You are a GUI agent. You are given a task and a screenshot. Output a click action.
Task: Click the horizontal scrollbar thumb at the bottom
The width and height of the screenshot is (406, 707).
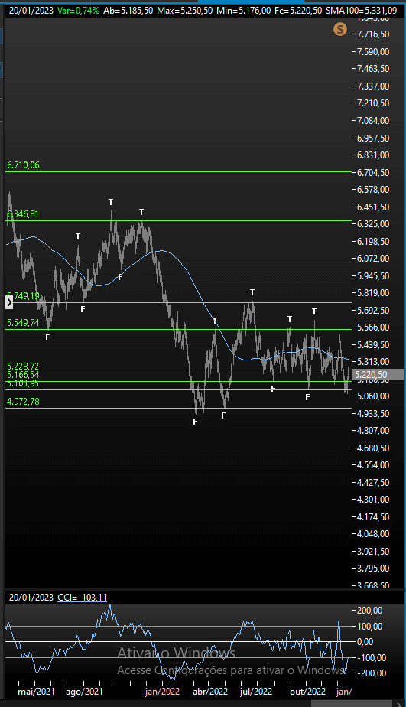(352, 704)
